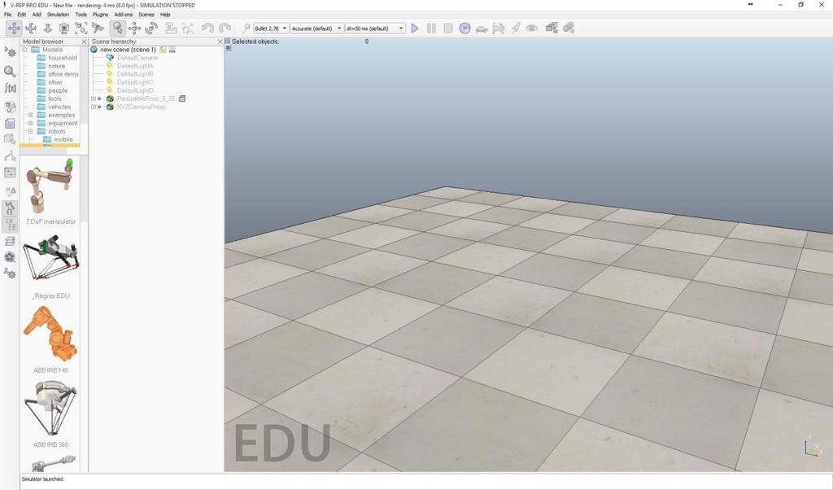Screen dimensions: 833x490
Task: Click the transfer DNA toolbar icon
Action: coord(188,28)
